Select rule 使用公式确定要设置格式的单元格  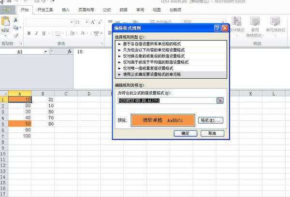tap(171, 74)
